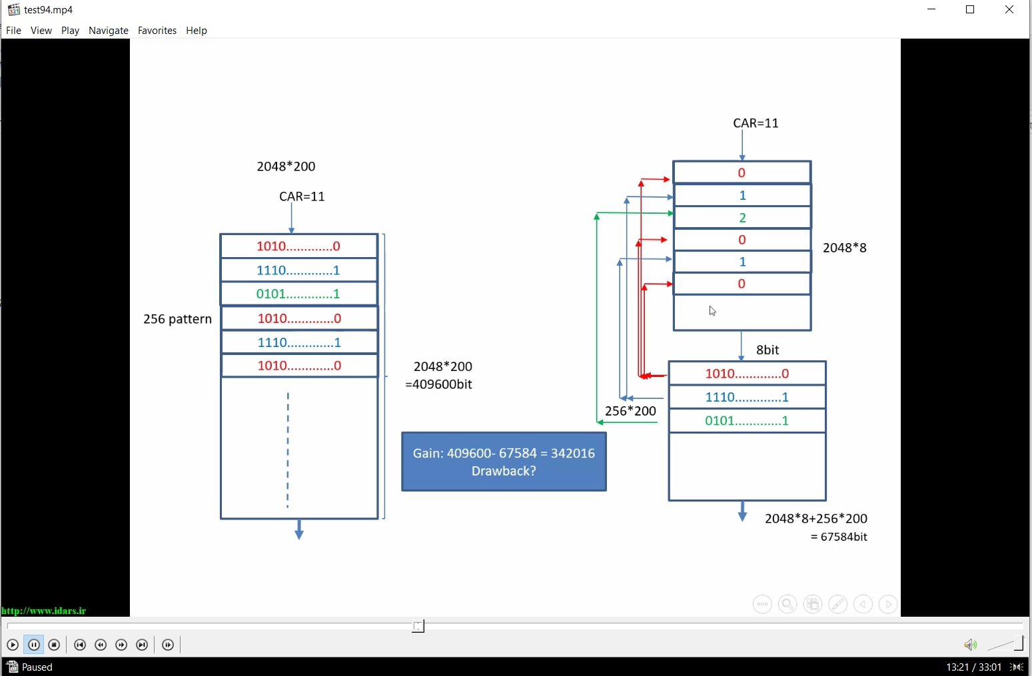Screen dimensions: 1032x676
Task: Click the 13:21 / 33:01 time display
Action: [x=973, y=667]
